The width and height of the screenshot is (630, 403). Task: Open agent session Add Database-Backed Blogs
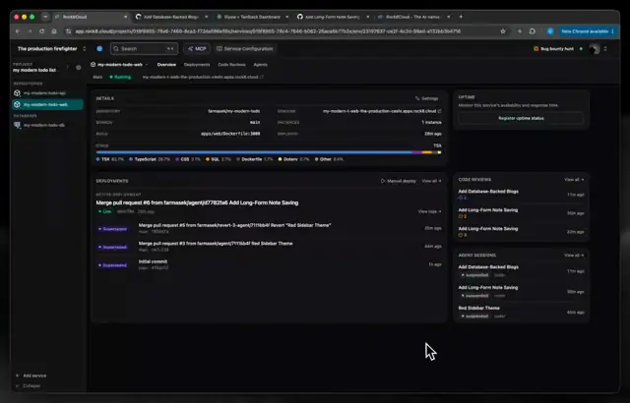point(488,267)
